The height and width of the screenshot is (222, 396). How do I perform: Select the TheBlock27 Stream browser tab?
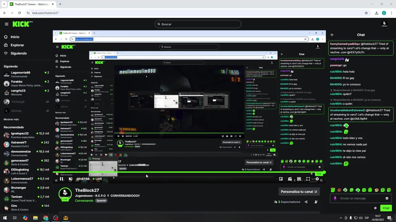click(x=31, y=4)
